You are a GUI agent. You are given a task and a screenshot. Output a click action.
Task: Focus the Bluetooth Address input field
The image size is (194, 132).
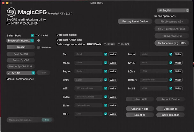pyautogui.click(x=88, y=97)
